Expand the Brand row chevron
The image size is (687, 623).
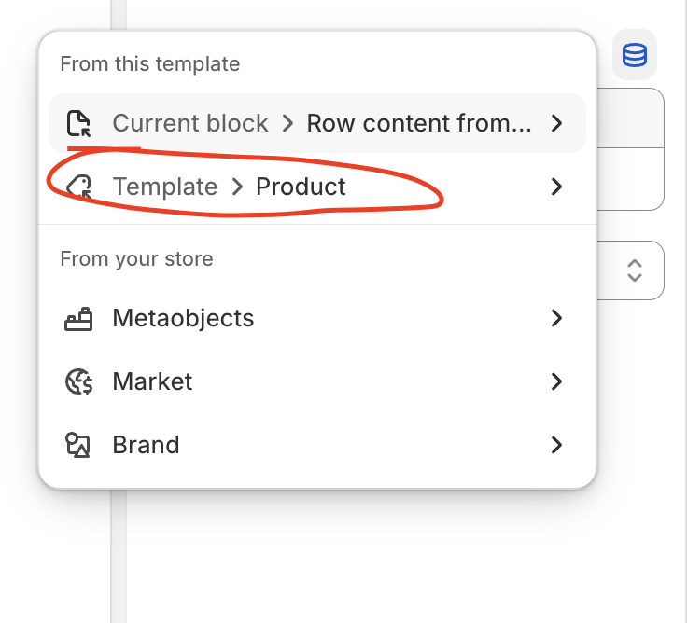pos(556,445)
